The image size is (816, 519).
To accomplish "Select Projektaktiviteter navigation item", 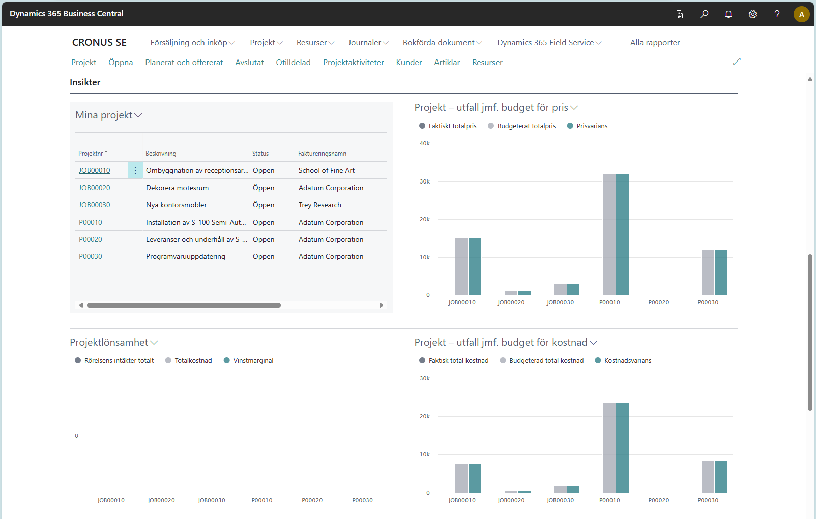I will [353, 63].
